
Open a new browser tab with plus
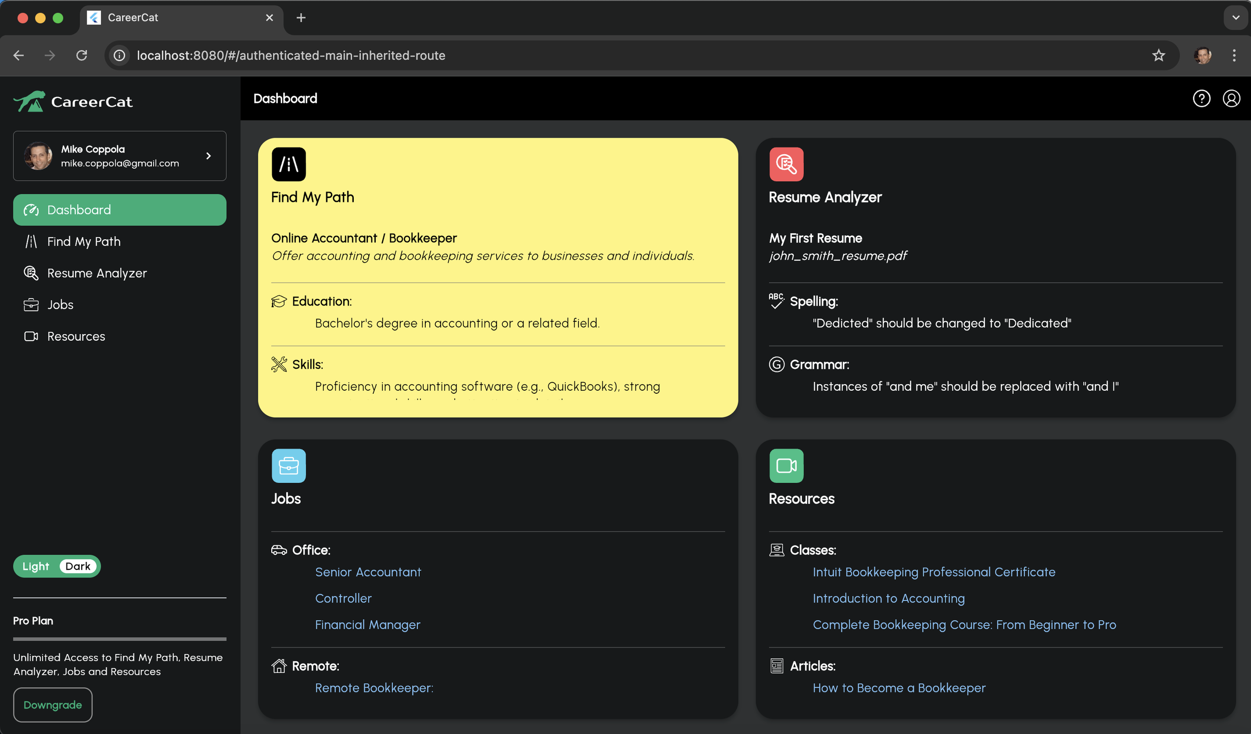pyautogui.click(x=301, y=18)
